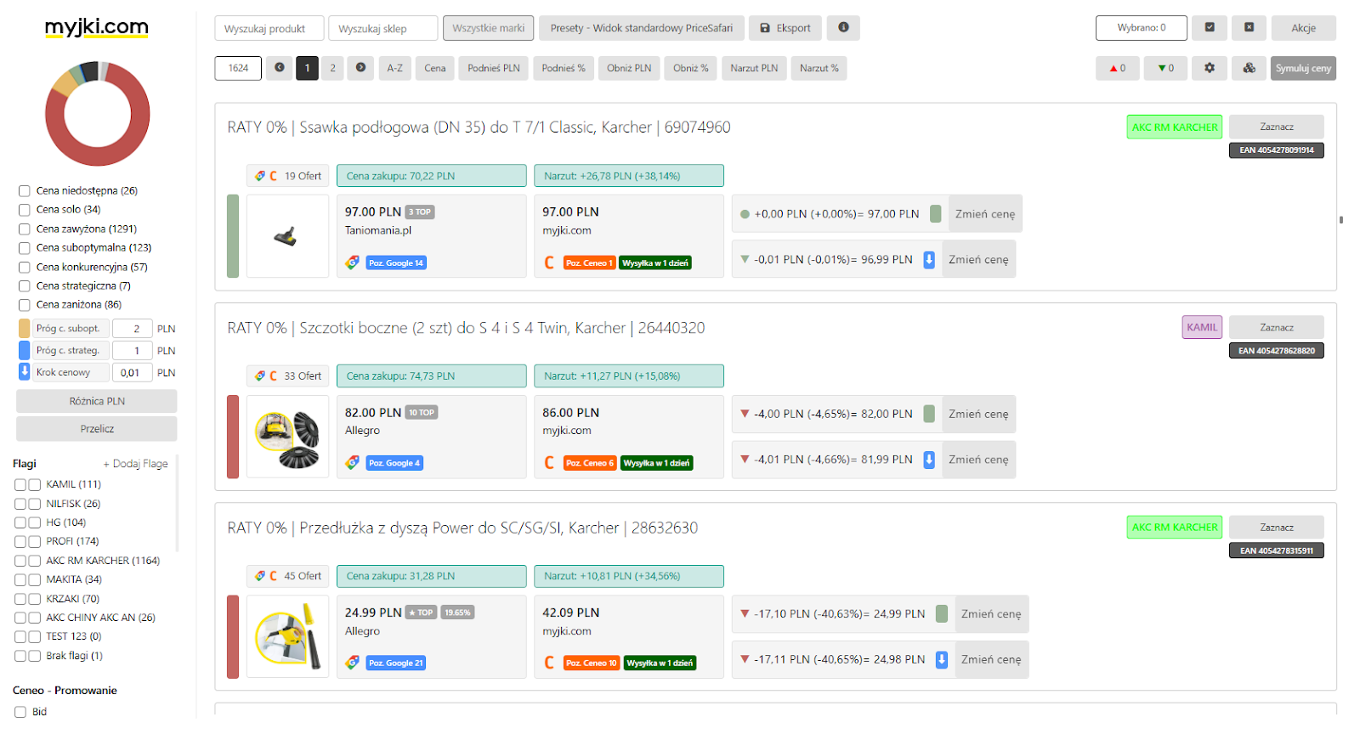1360x734 pixels.
Task: Go to page 2
Action: [x=333, y=68]
